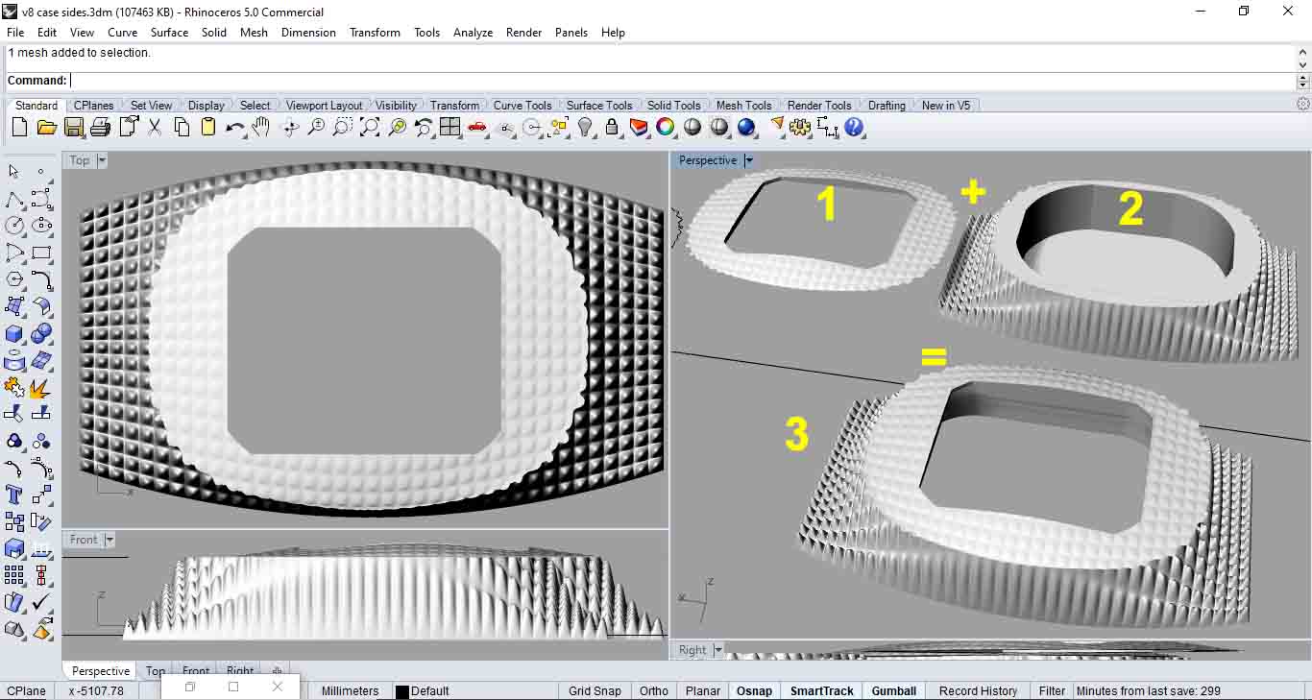Save the model with the floppy icon
Image resolution: width=1312 pixels, height=700 pixels.
[x=73, y=127]
